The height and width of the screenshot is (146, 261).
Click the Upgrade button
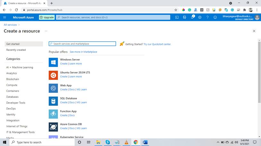(x=47, y=17)
